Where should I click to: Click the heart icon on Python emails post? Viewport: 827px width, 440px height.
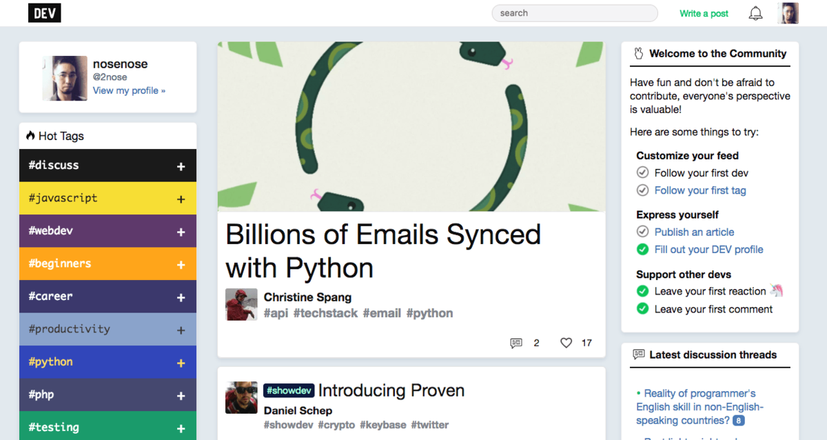566,343
